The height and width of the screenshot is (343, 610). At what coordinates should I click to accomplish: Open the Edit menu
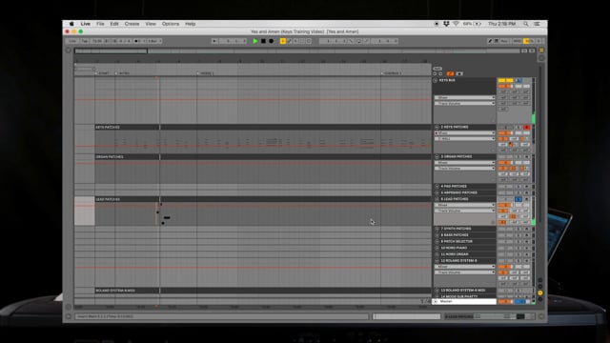coord(114,24)
